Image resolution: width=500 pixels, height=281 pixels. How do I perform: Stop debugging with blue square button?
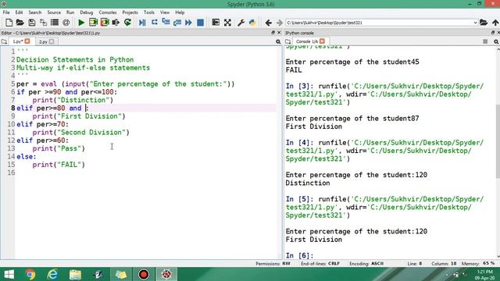pos(200,23)
